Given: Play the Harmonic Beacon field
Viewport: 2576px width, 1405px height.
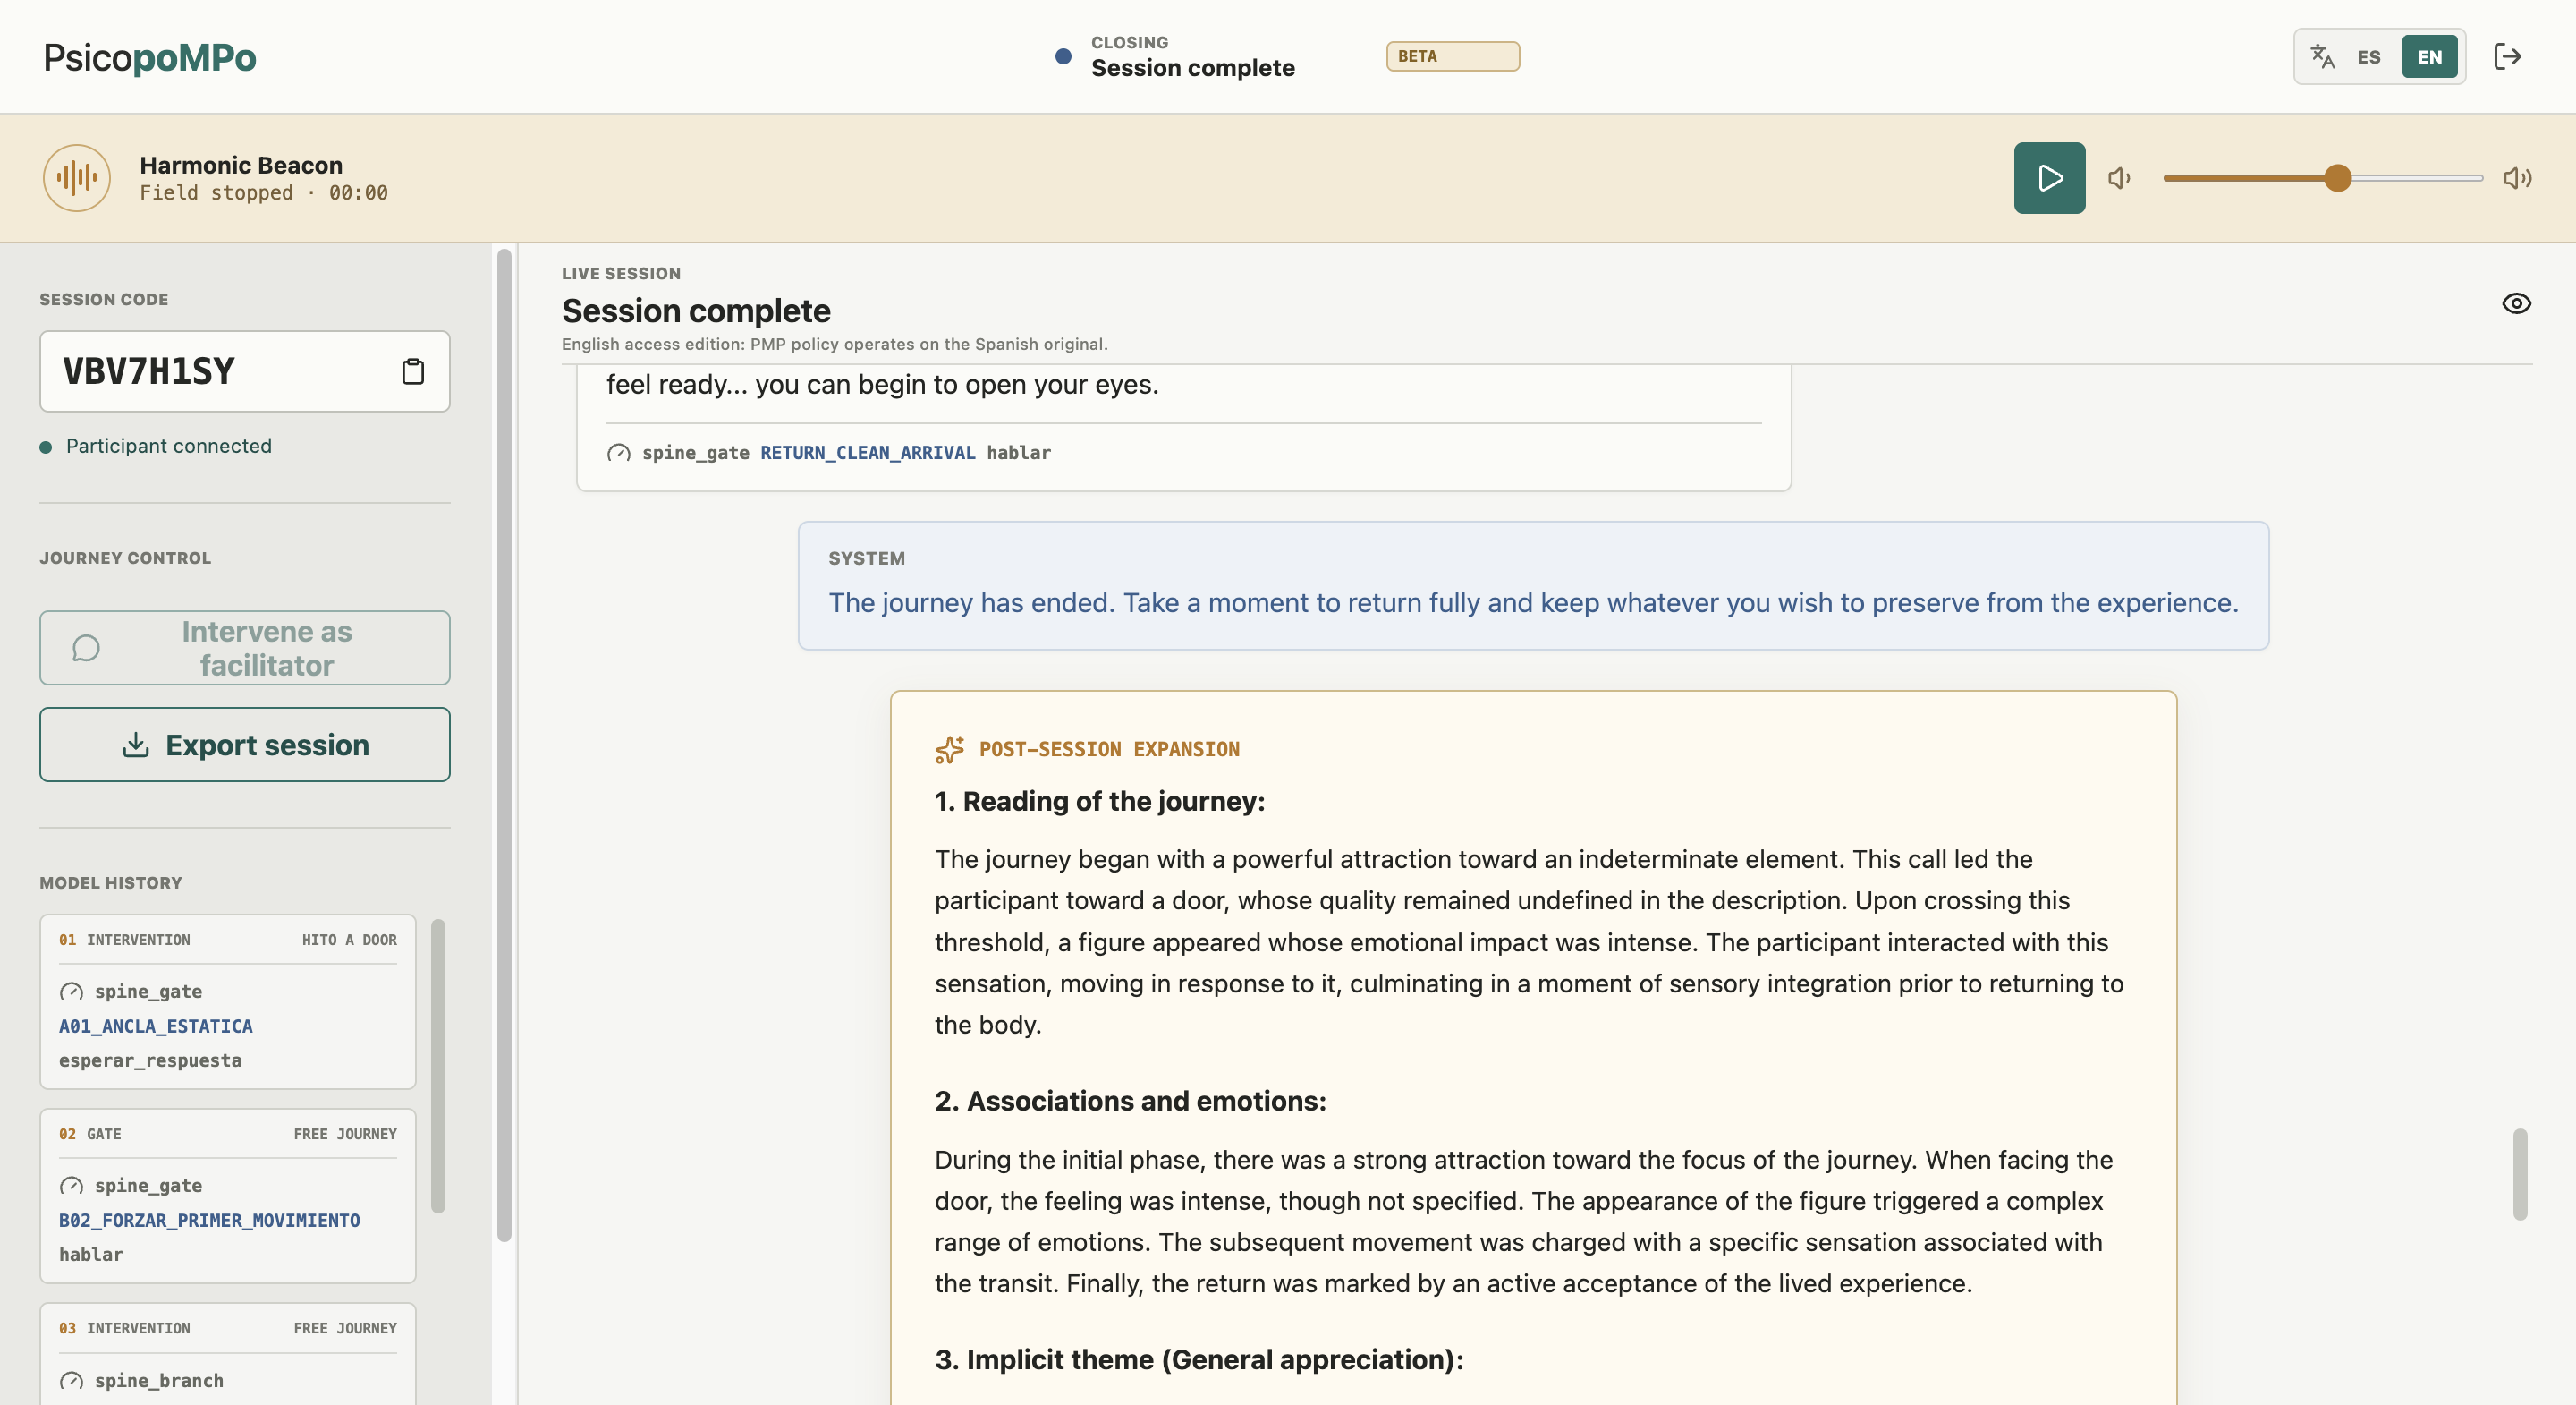Looking at the screenshot, I should point(2049,177).
